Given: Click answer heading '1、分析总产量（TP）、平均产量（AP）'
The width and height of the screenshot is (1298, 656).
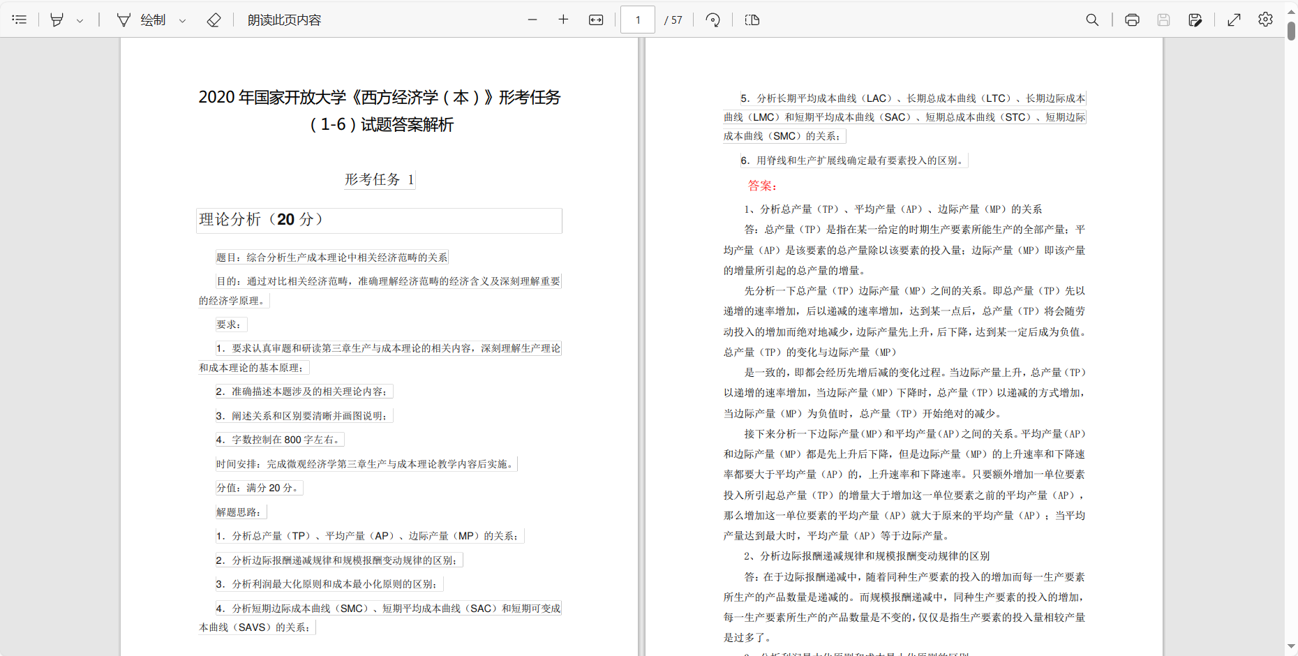Looking at the screenshot, I should click(893, 209).
